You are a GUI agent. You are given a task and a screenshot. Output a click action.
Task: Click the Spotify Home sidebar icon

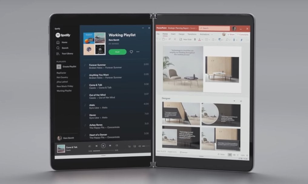tap(58, 42)
